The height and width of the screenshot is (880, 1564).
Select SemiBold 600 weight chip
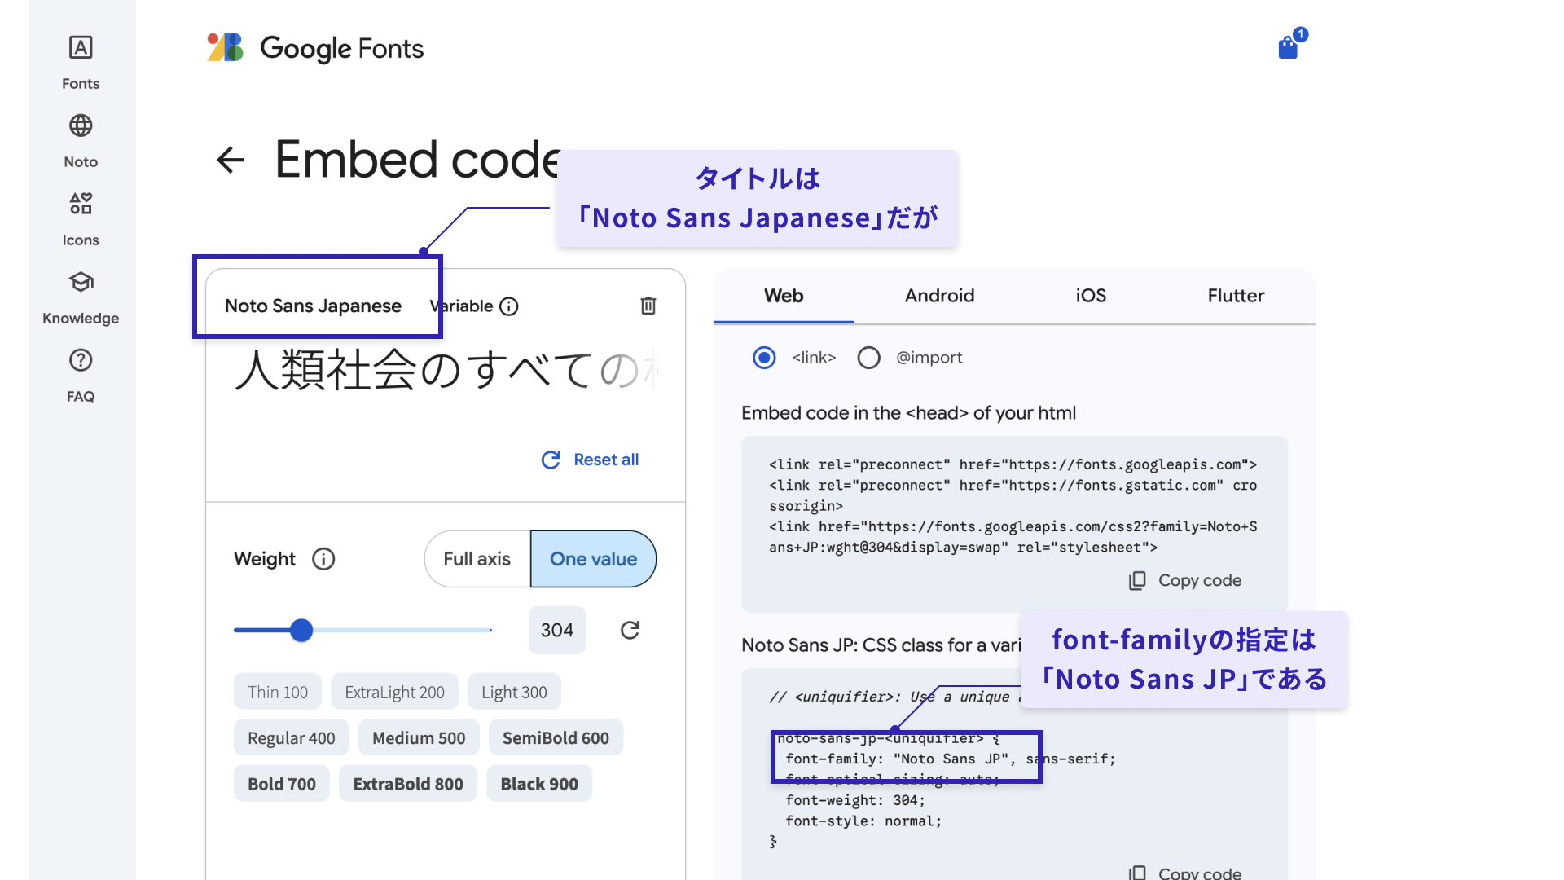[x=556, y=737]
